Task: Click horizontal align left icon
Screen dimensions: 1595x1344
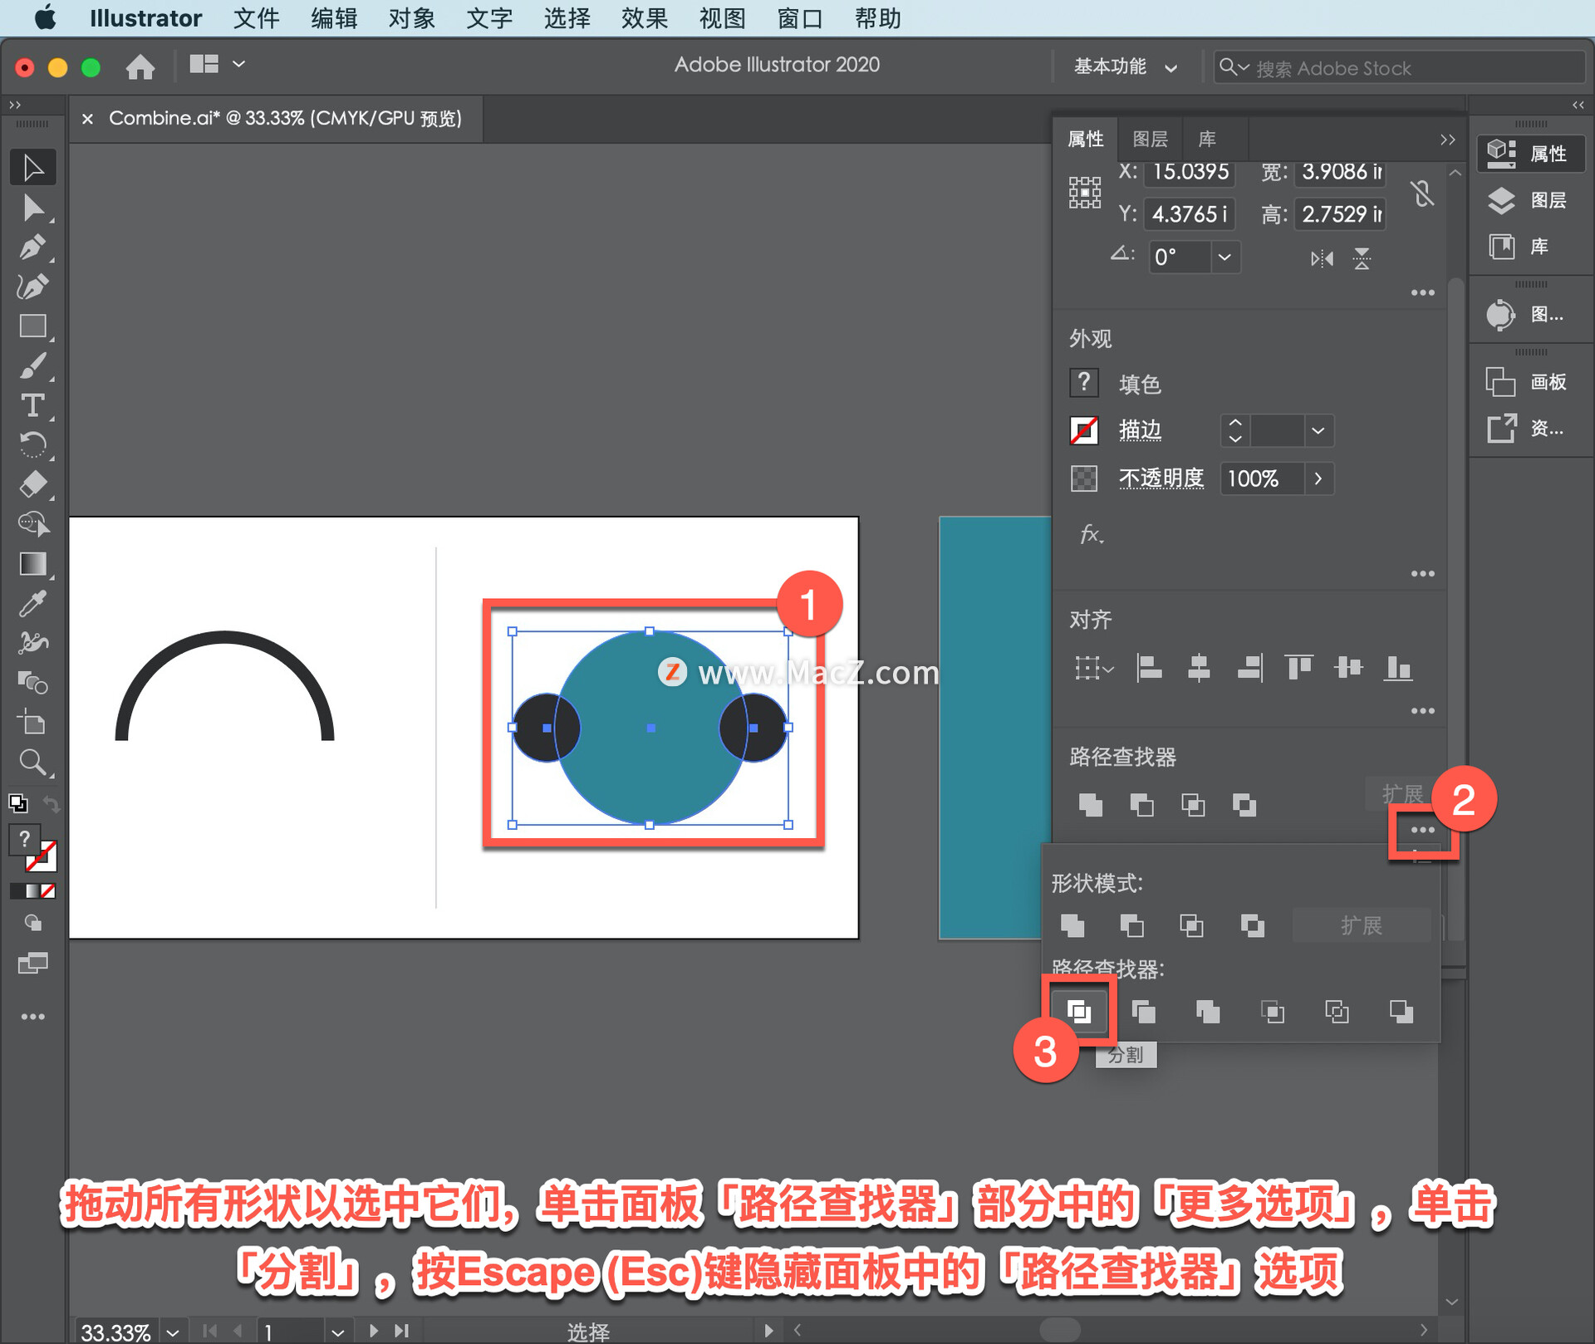Action: 1149,667
